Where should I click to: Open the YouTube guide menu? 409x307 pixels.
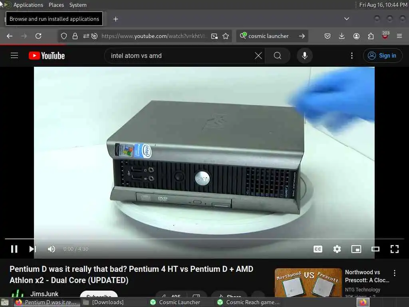(14, 56)
